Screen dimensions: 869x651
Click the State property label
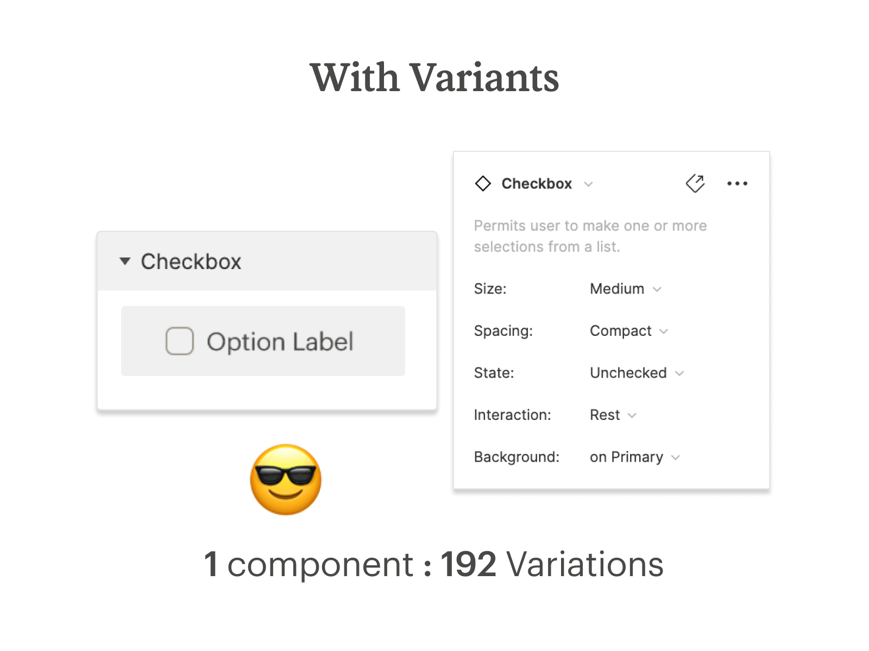(494, 373)
